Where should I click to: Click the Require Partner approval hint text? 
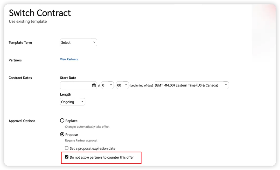click(81, 140)
